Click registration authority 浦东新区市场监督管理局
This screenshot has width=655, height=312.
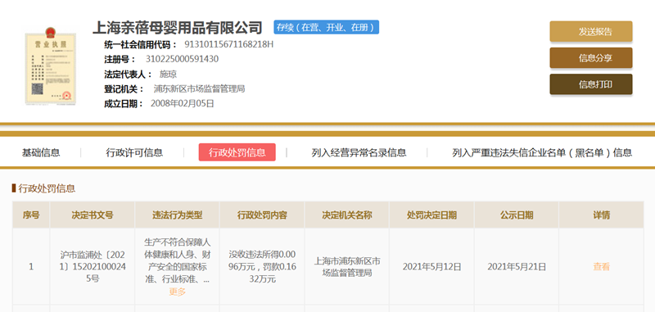(199, 89)
